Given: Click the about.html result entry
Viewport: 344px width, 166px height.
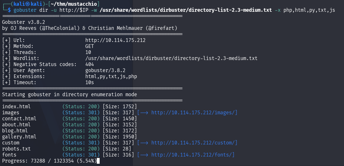Looking at the screenshot, I should 16,125.
